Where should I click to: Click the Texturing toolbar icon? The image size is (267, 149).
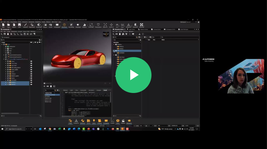pyautogui.click(x=142, y=26)
